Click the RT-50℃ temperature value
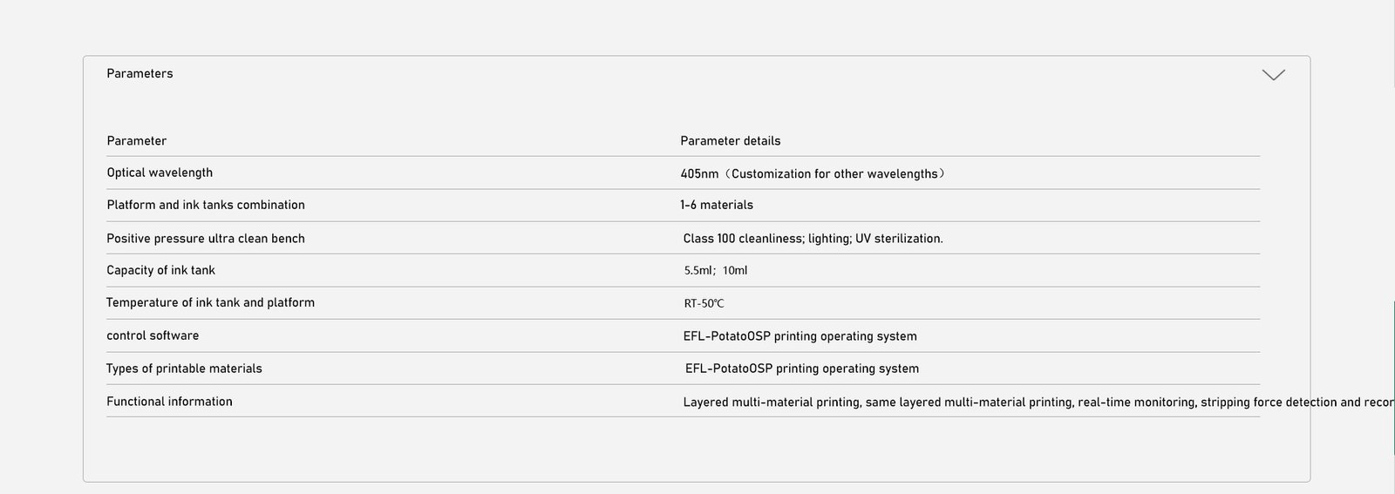Viewport: 1395px width, 494px height. click(704, 304)
